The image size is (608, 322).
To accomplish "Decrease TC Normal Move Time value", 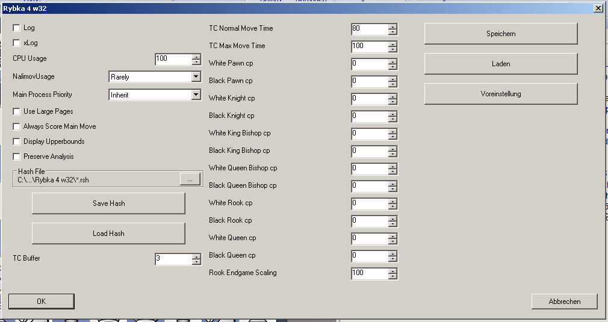I will (393, 32).
